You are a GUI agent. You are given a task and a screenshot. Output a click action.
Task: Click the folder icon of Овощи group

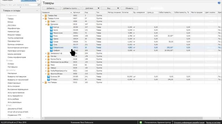pos(49,68)
